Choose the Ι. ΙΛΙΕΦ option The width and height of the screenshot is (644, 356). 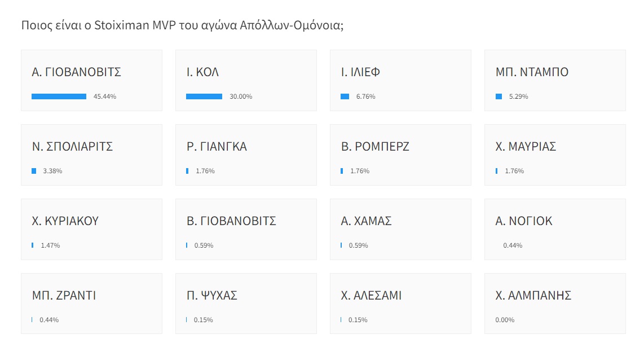(x=400, y=81)
